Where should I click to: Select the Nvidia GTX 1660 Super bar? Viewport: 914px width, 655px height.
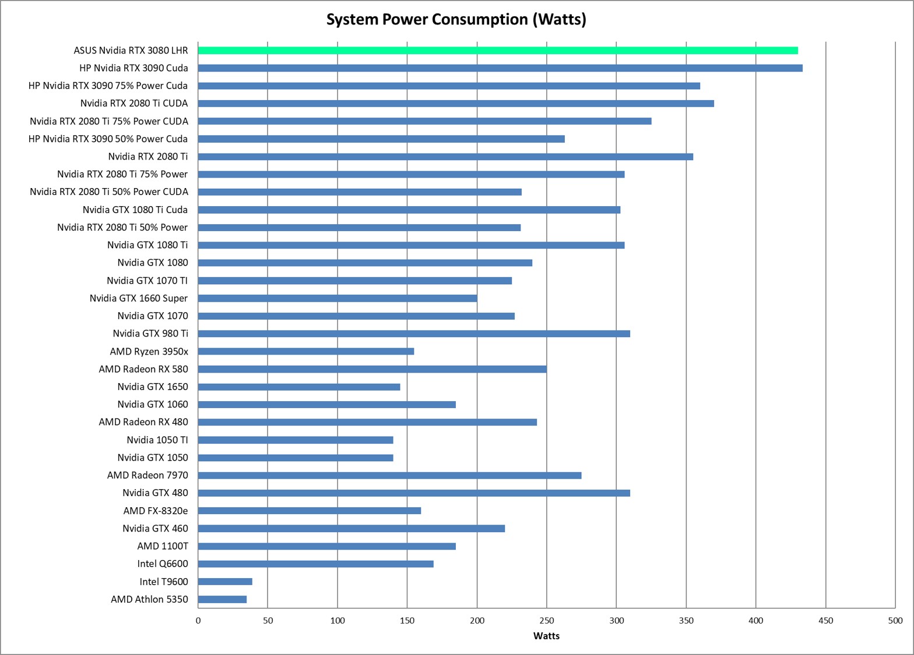pyautogui.click(x=337, y=299)
